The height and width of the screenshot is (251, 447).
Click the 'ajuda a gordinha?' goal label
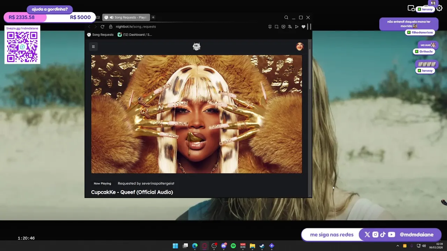50,9
